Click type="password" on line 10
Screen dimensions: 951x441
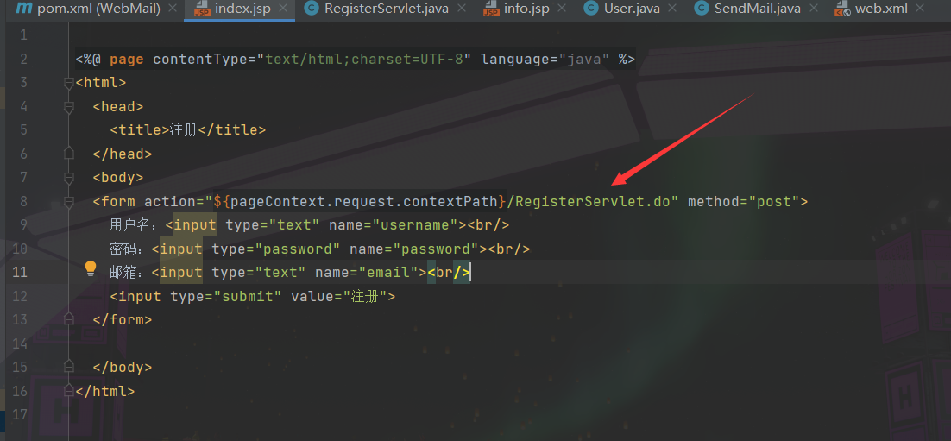coord(275,249)
